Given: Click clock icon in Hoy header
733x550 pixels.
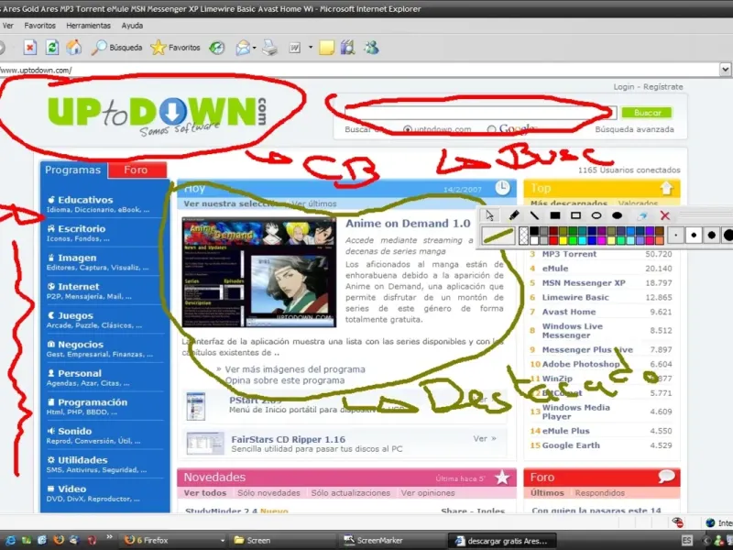Looking at the screenshot, I should 502,188.
